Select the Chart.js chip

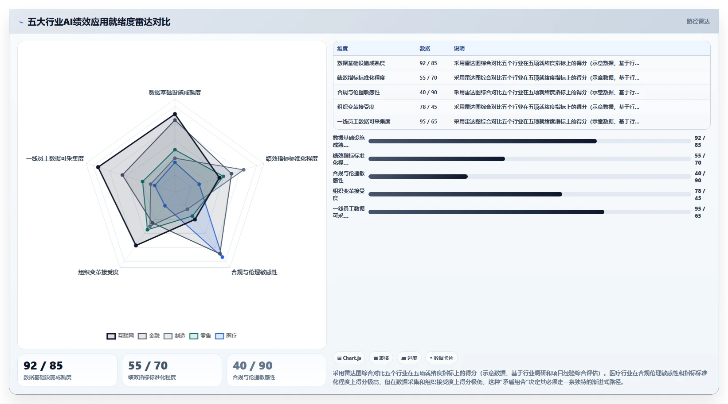(x=349, y=358)
